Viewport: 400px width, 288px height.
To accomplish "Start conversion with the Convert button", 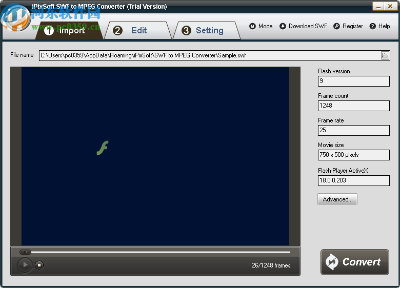I will (354, 262).
